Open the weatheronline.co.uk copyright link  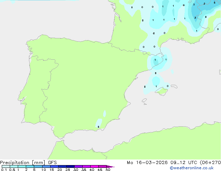tap(192, 168)
